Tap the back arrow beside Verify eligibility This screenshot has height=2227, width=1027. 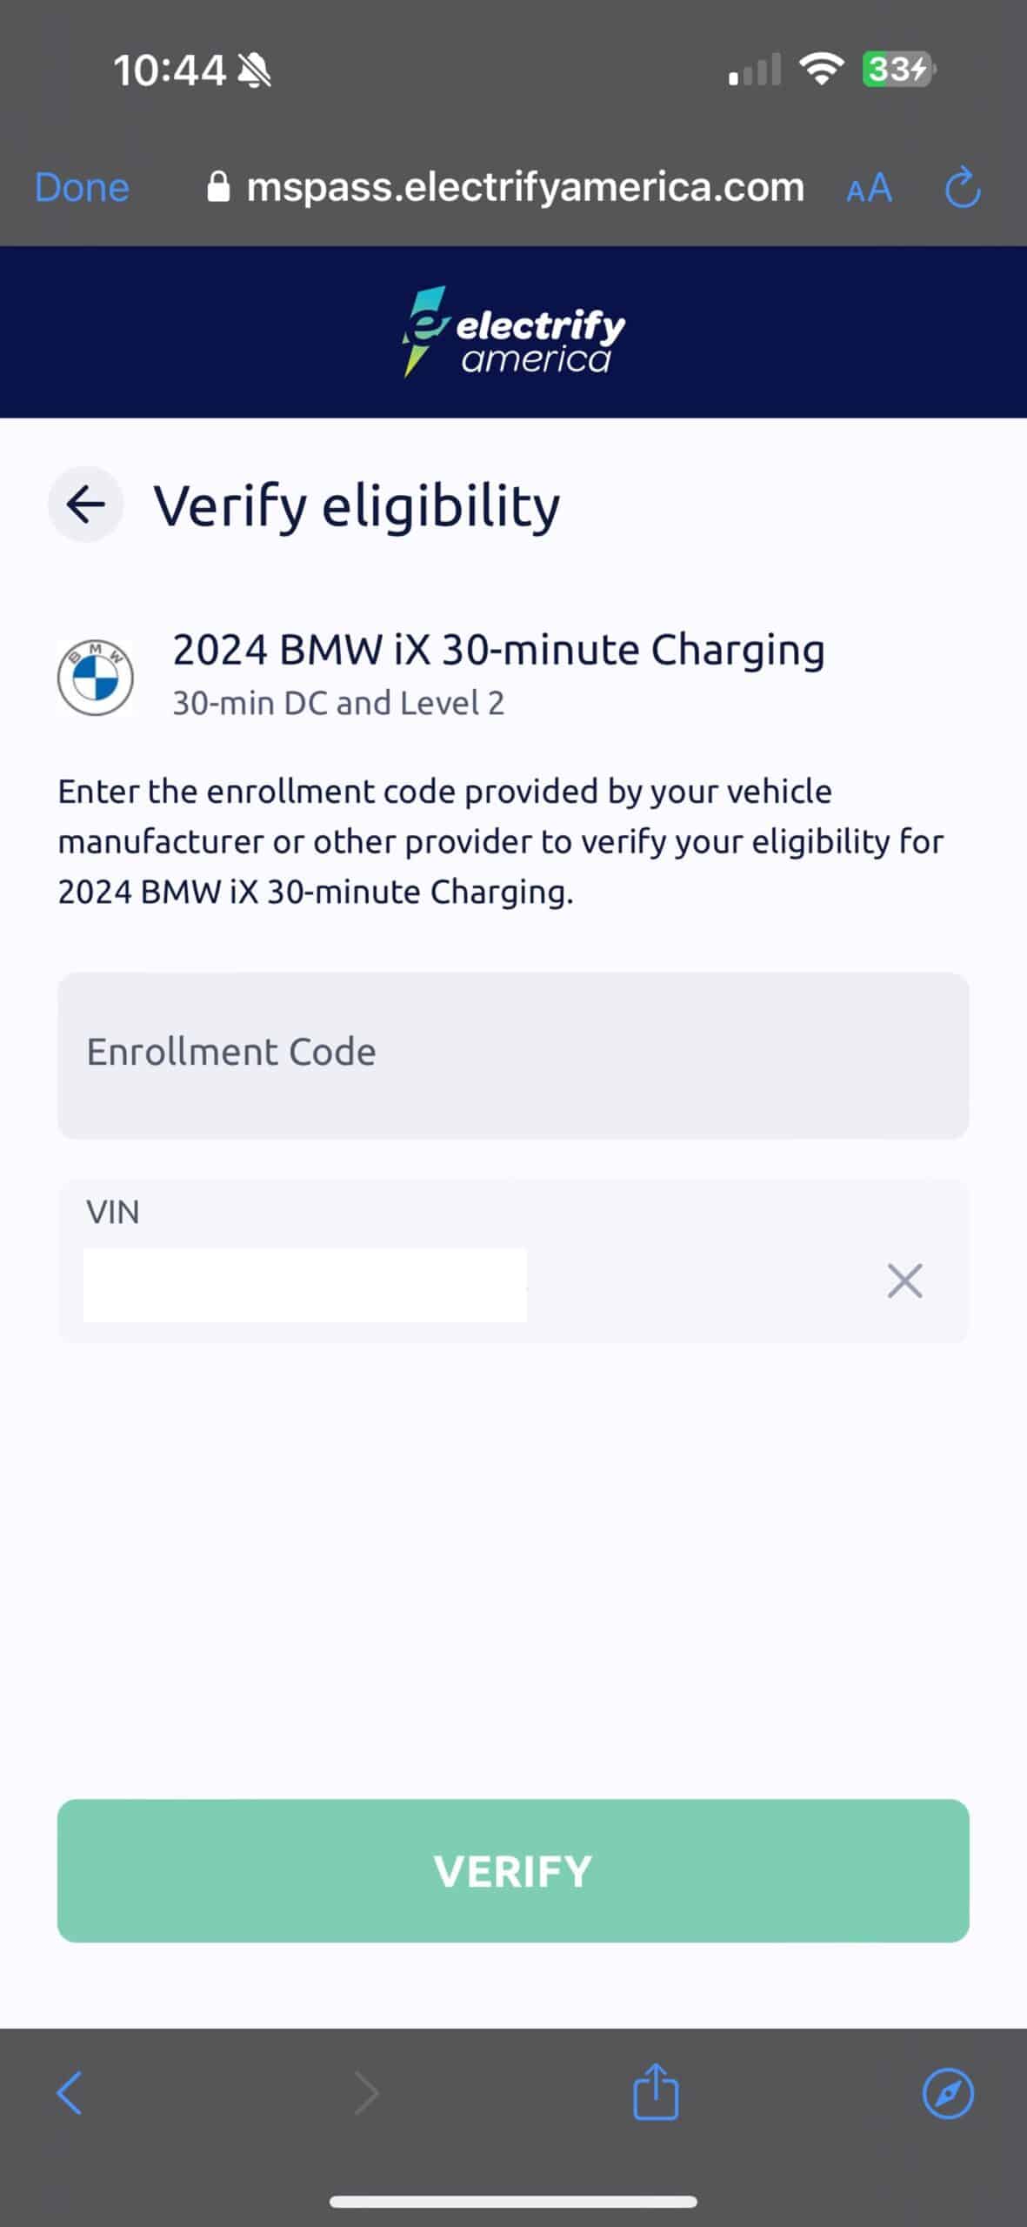pyautogui.click(x=85, y=504)
